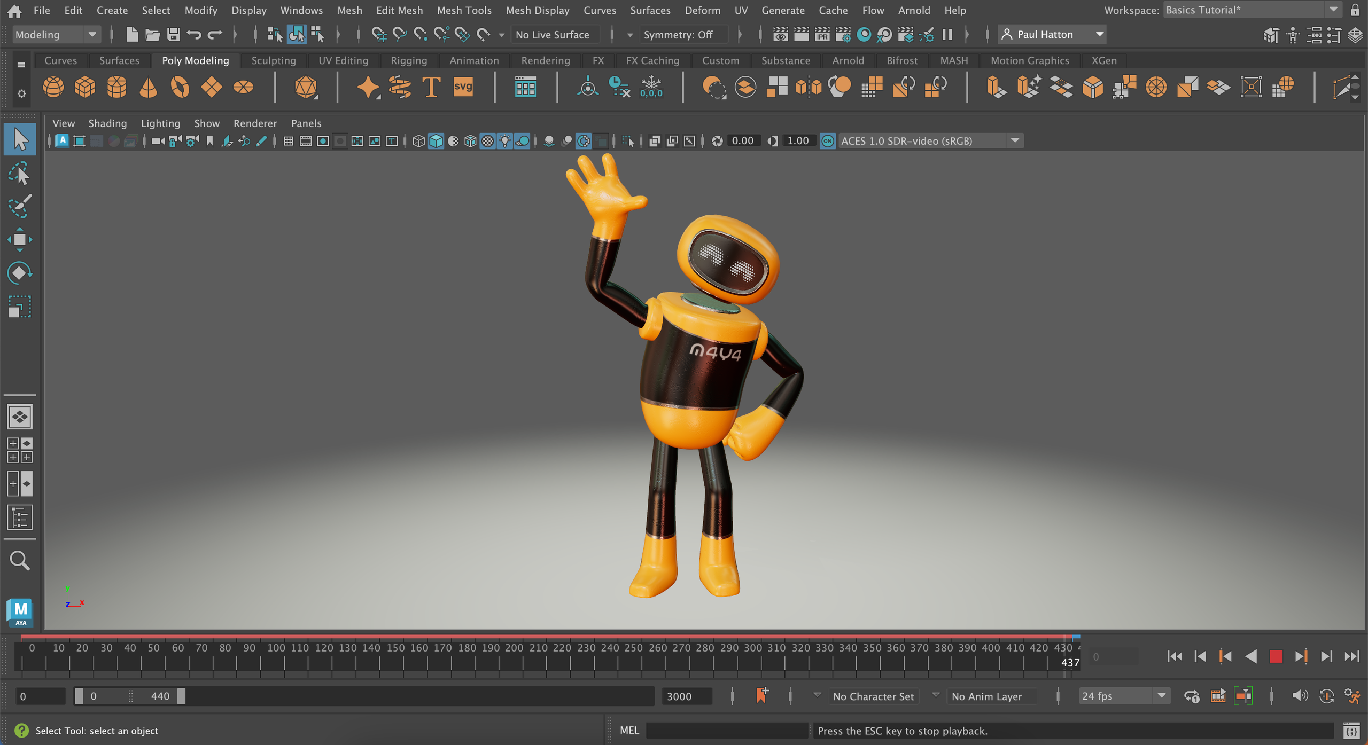Open the color management dropdown showing ACES 1.0

click(x=1015, y=140)
